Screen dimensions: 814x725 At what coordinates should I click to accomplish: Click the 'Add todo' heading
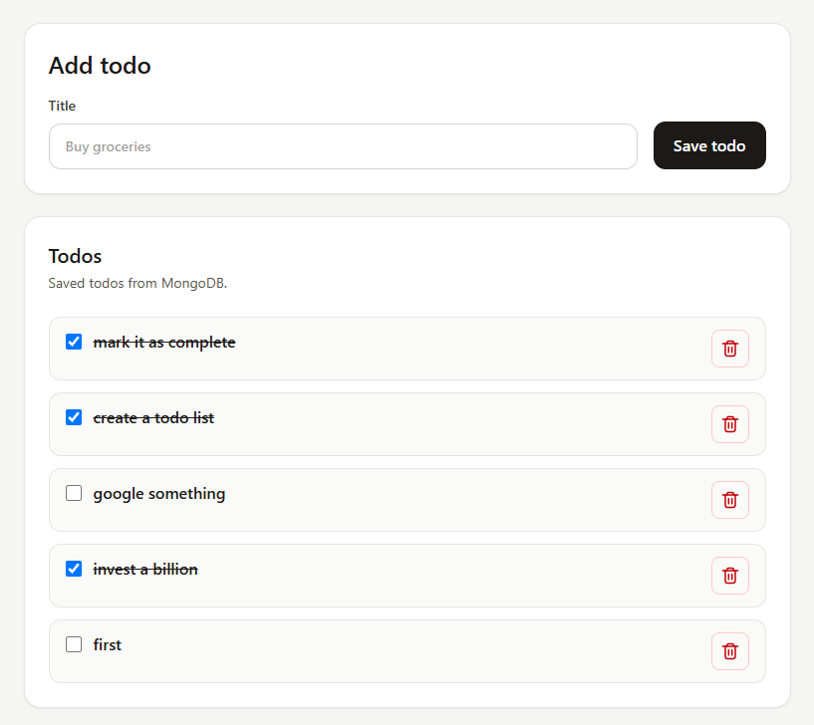coord(100,66)
